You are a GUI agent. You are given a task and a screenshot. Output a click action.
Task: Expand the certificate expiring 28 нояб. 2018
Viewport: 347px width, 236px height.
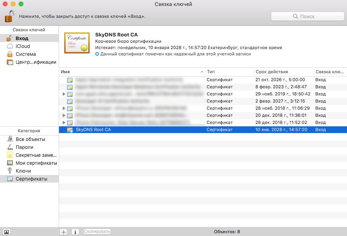click(64, 108)
